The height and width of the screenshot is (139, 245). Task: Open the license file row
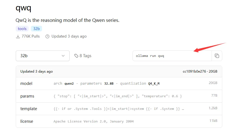[119, 121]
